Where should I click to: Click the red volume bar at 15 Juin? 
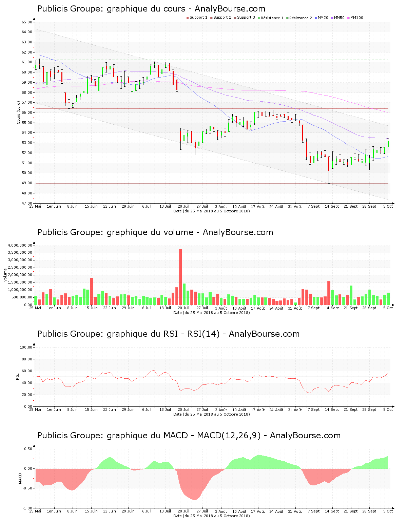pyautogui.click(x=91, y=291)
